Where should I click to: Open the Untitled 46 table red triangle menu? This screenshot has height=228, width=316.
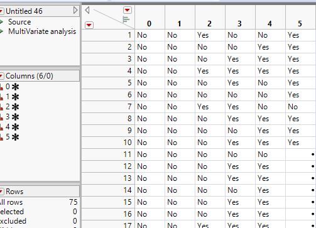1,11
